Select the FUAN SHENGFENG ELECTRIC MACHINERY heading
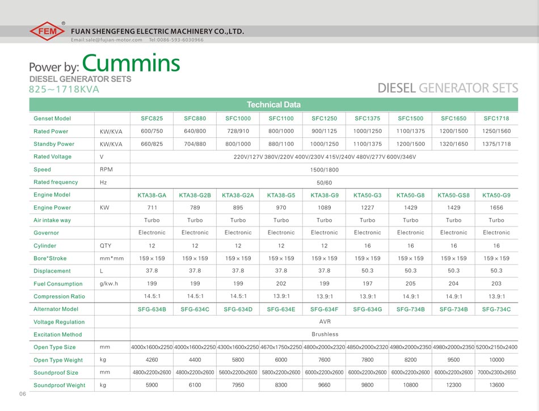 (157, 31)
